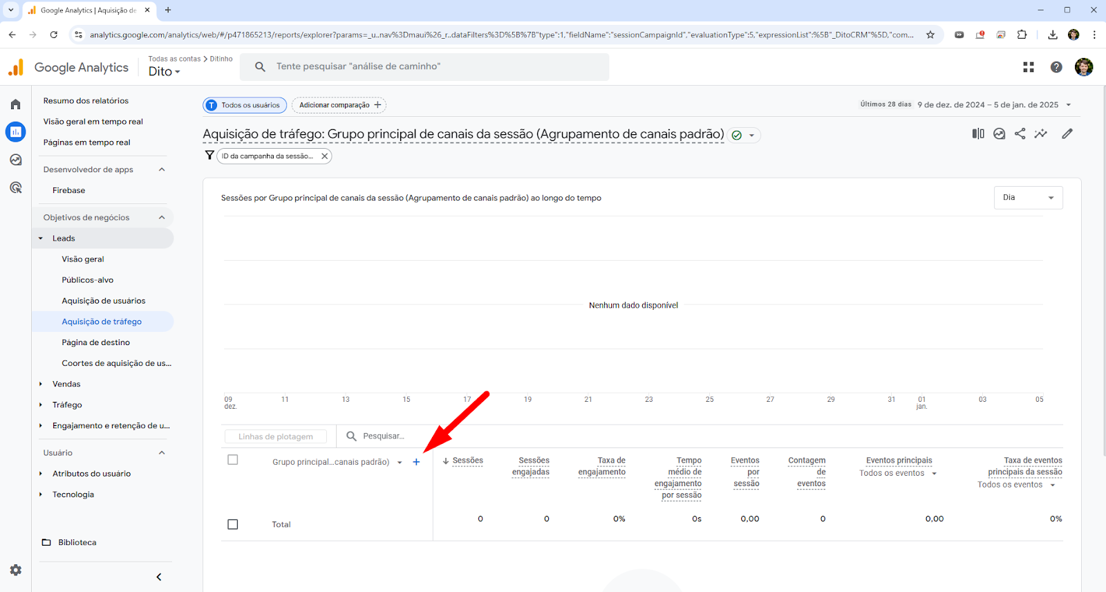Sort by Sessões engajadas column header

coord(531,466)
